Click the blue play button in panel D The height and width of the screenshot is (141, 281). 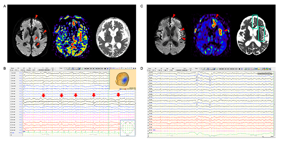pos(242,69)
